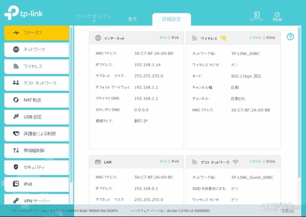Click mode value 802.11bgn 混在
Screen dimensions: 306x217
(x=246, y=76)
